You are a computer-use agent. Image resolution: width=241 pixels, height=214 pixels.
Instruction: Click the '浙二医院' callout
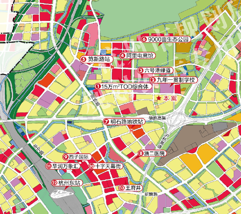(152, 153)
